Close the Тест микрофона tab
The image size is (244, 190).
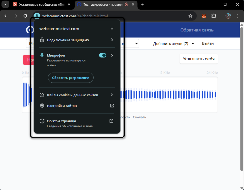[133, 4]
